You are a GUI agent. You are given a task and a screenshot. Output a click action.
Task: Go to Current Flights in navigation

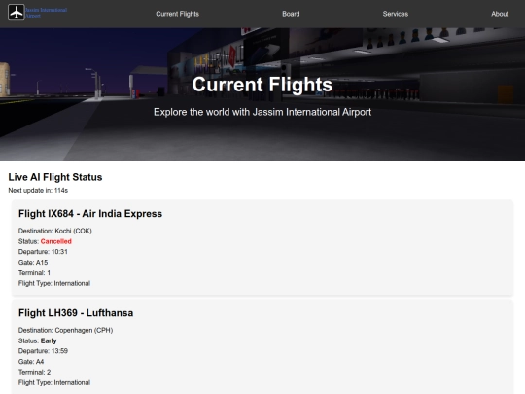[178, 14]
